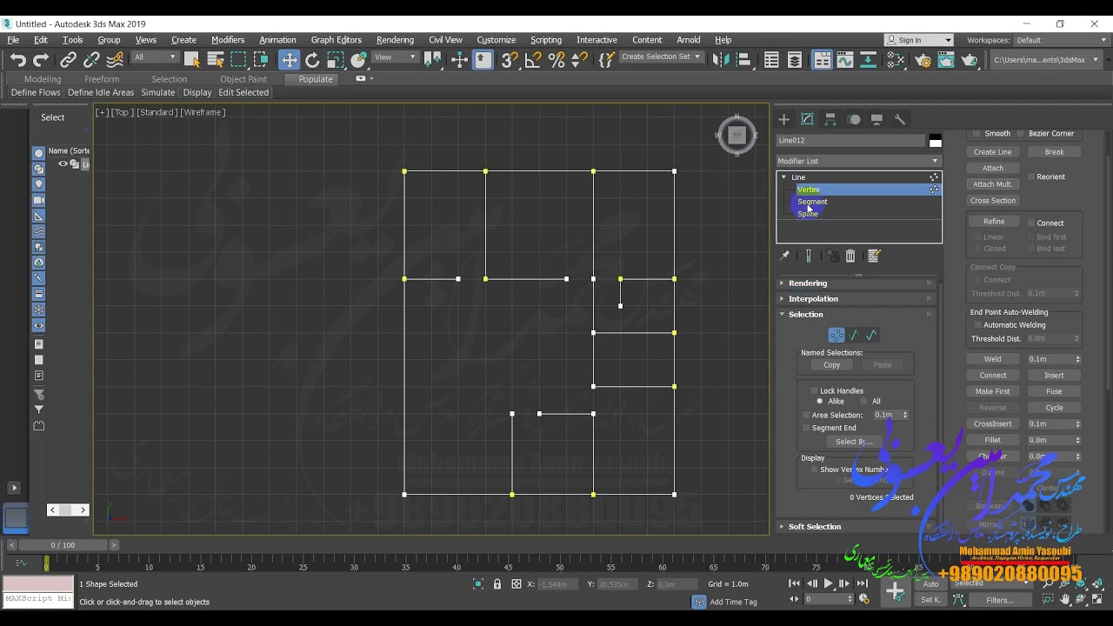Open the Create Selection Set dropdown
The width and height of the screenshot is (1113, 626).
point(661,57)
